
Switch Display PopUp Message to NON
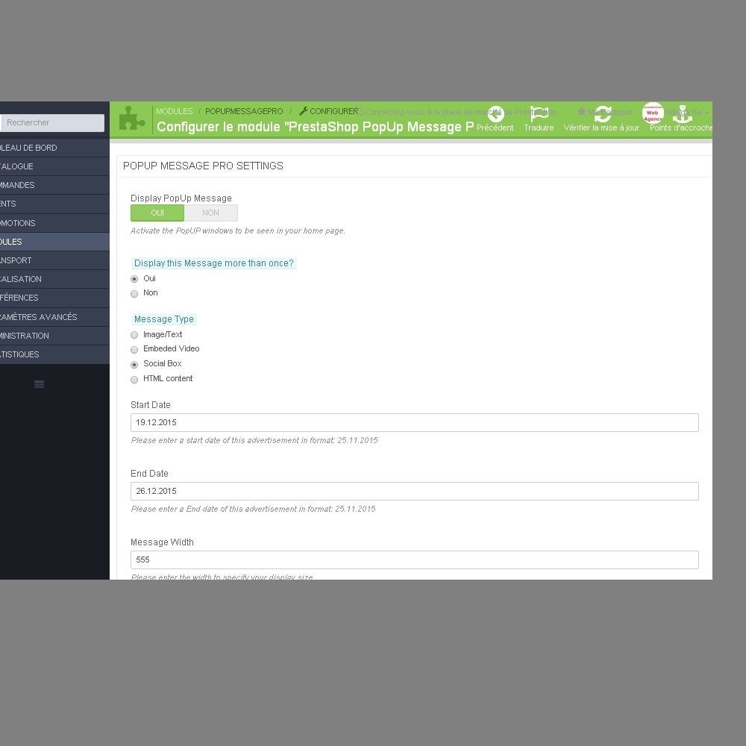(211, 213)
